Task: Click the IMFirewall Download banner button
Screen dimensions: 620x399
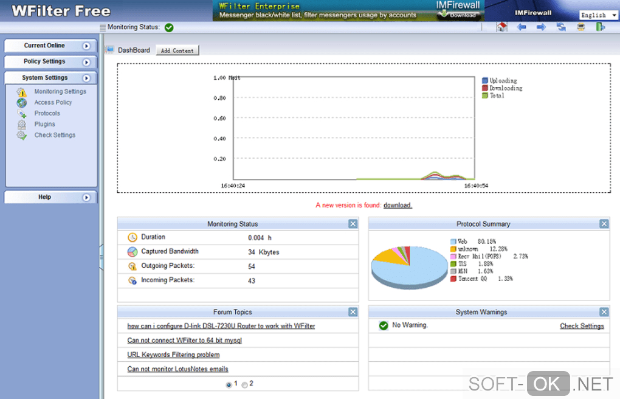Action: (459, 15)
